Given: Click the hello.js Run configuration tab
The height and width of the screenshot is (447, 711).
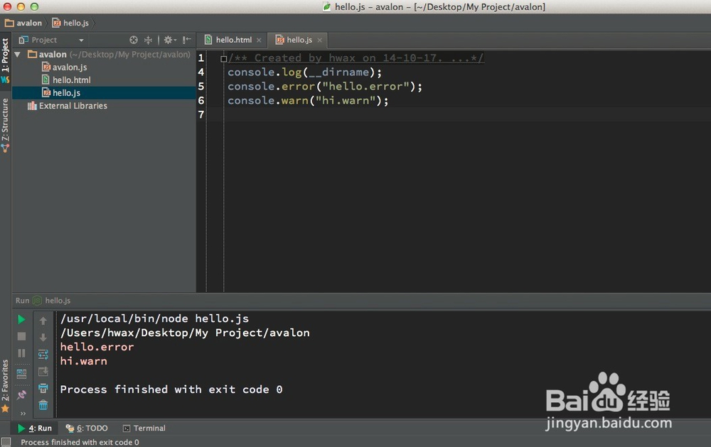Looking at the screenshot, I should coord(52,301).
